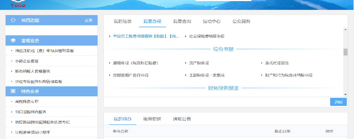Screen dimensions: 354x139
Task: Click the star icon beside 常用功能
Action: pyautogui.click(x=13, y=20)
